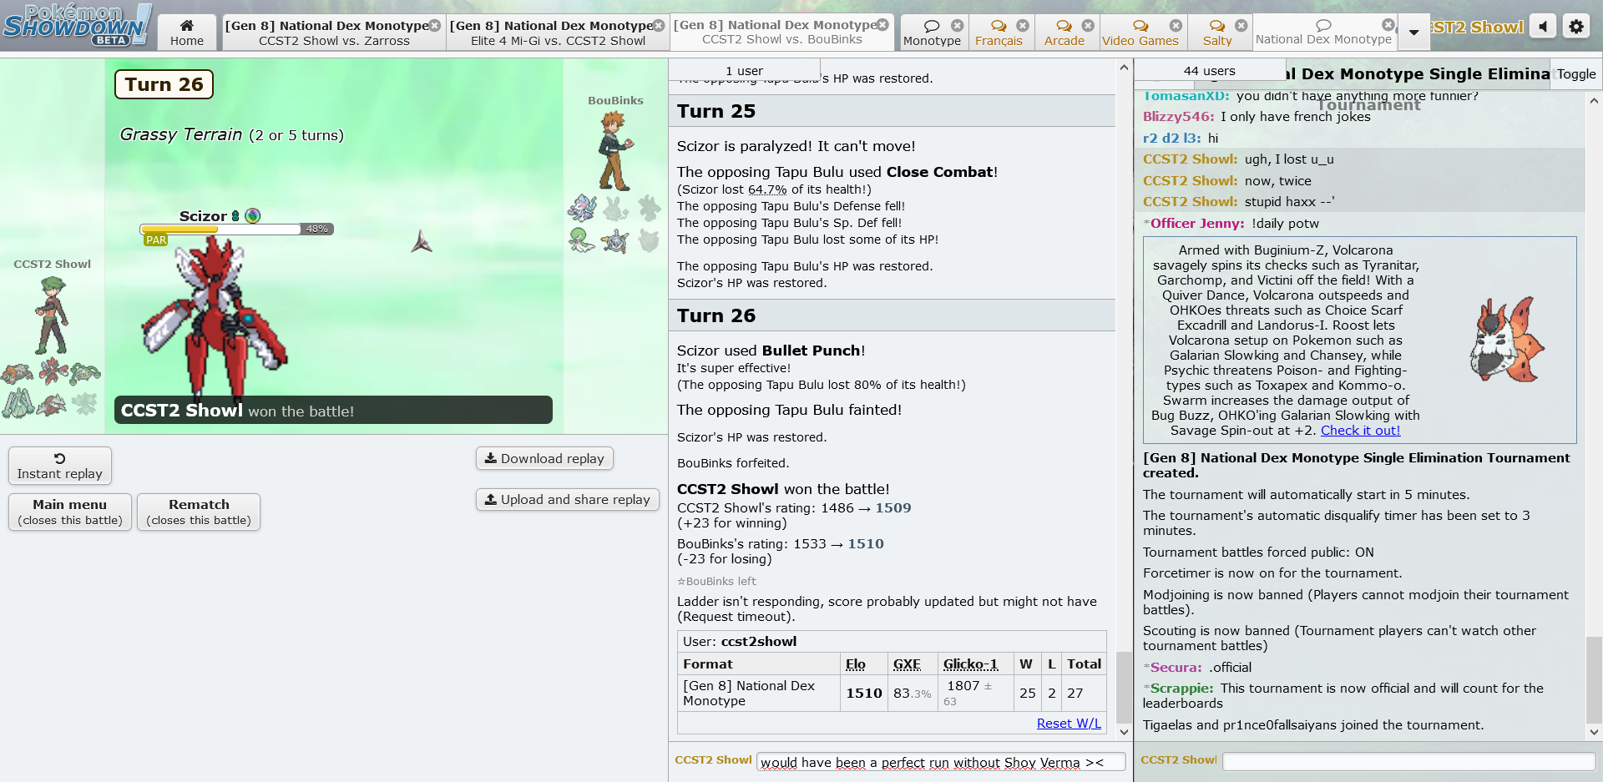Close the Zarross battle tab

(434, 26)
